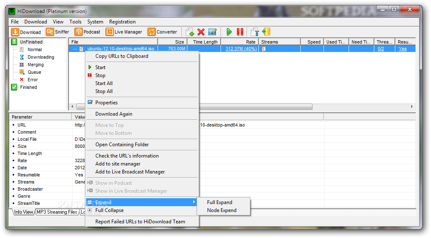This screenshot has width=431, height=238.
Task: Select Normal under UnFinished
Action: [x=34, y=49]
